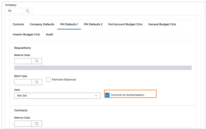Go to PM Defaults 2 tab
The width and height of the screenshot is (206, 129).
tap(93, 24)
